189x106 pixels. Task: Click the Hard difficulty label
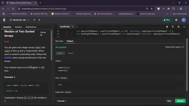(x=7, y=42)
